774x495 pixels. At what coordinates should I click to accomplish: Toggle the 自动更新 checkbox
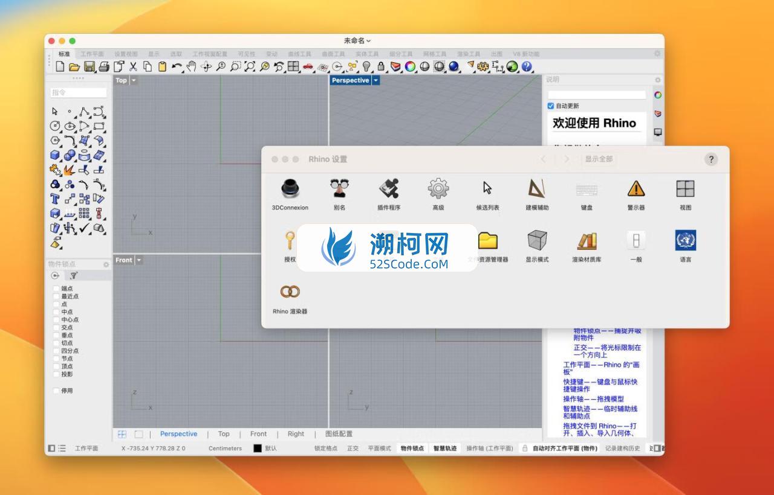[x=550, y=106]
